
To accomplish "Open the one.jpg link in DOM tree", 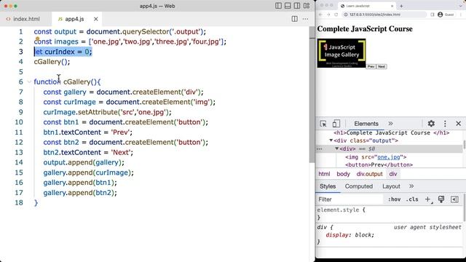I will point(388,157).
